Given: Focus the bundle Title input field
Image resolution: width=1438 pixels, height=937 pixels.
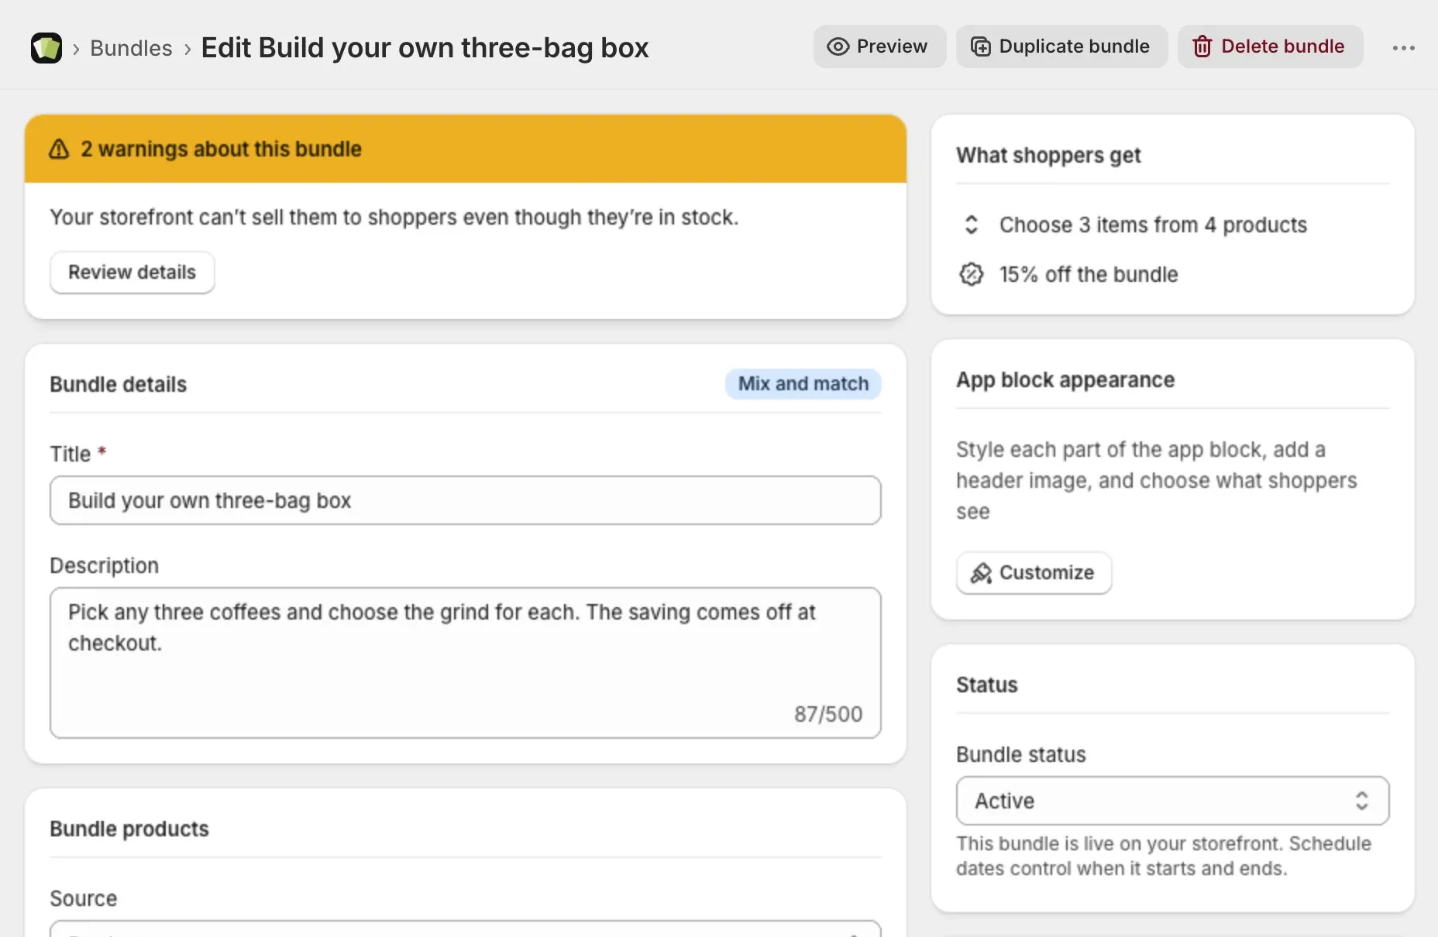Looking at the screenshot, I should (x=466, y=500).
